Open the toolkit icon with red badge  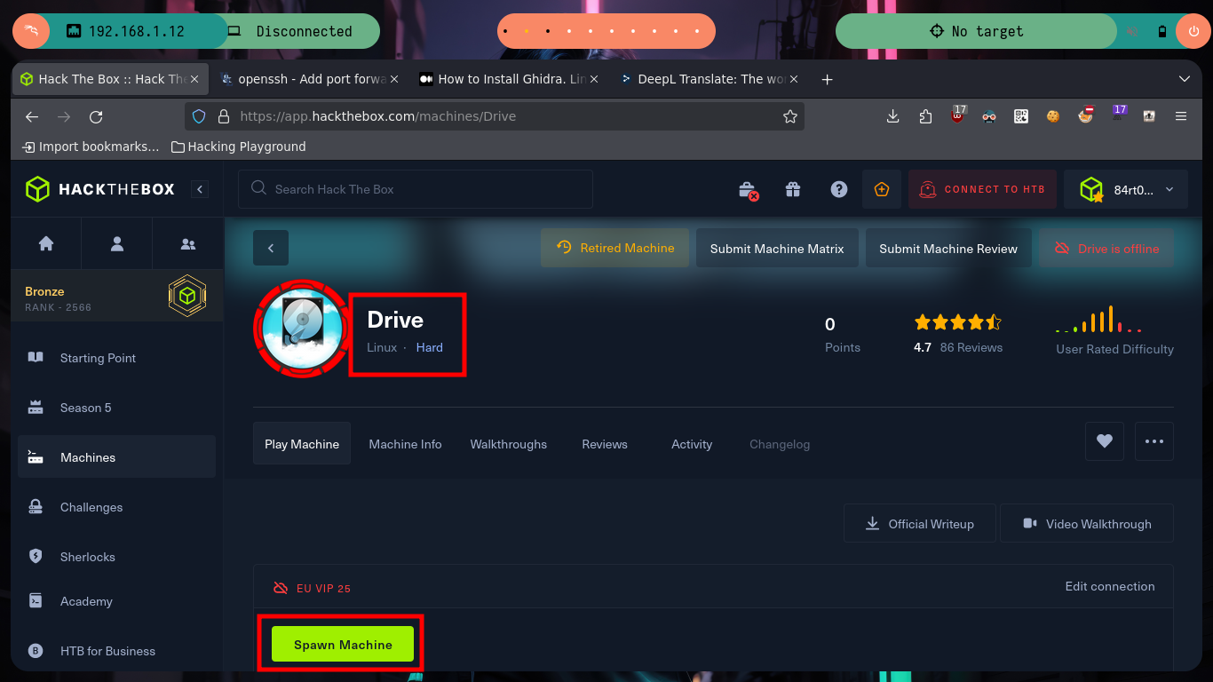point(748,189)
